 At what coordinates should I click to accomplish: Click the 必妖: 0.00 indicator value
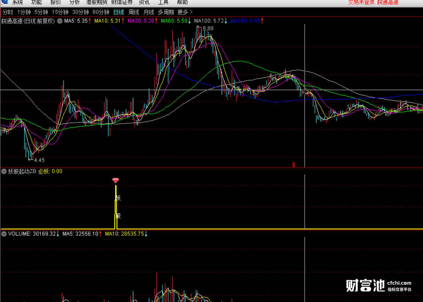click(x=50, y=171)
